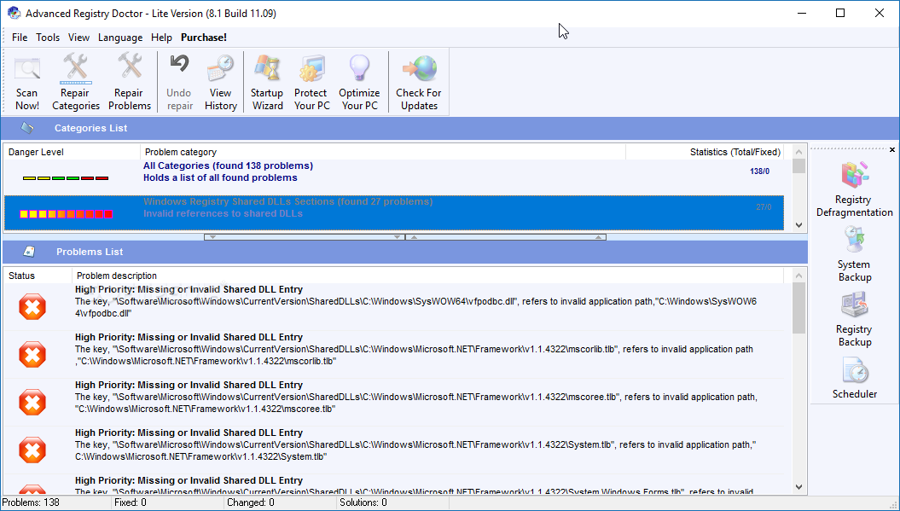Sort by Problem category column header

point(383,152)
